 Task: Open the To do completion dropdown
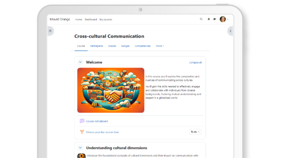195,132
